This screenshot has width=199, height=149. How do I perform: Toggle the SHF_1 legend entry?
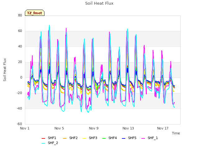click(150, 138)
